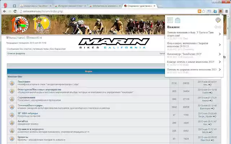Click the translate extension icon in toolbar
The image size is (231, 144).
pyautogui.click(x=215, y=11)
